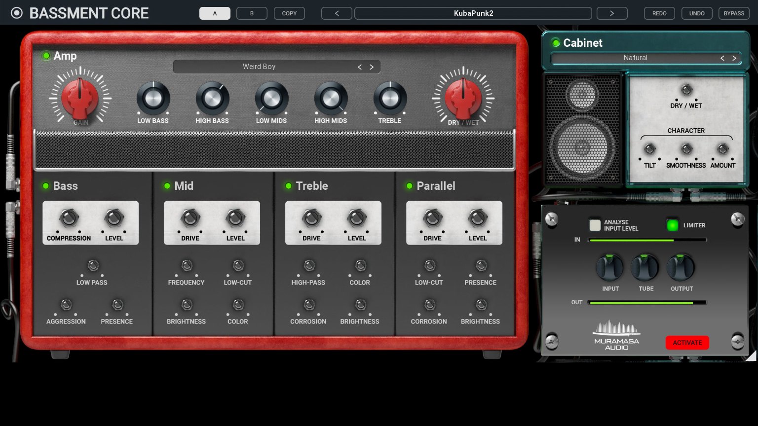Click the Cabinet TILT knob

pyautogui.click(x=650, y=149)
